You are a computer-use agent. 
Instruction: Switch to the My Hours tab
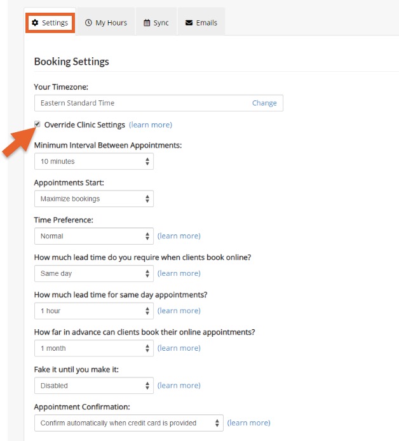point(106,22)
